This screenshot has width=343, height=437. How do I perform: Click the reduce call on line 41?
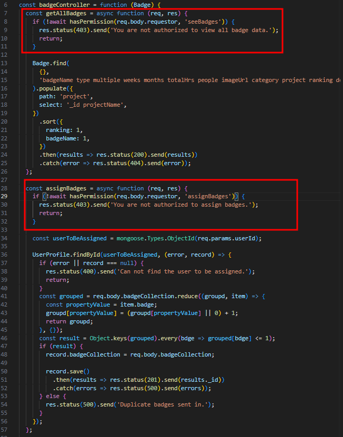click(x=188, y=296)
